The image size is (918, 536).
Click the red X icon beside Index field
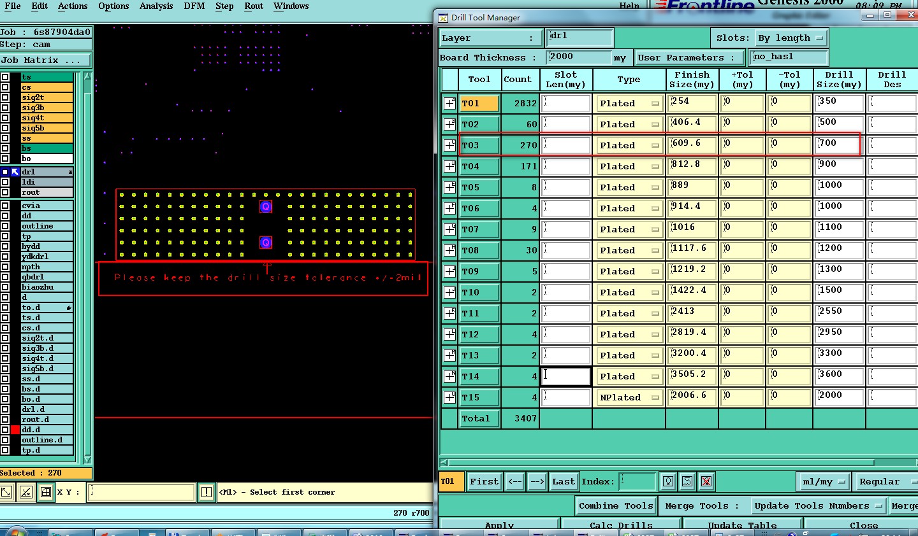tap(706, 481)
